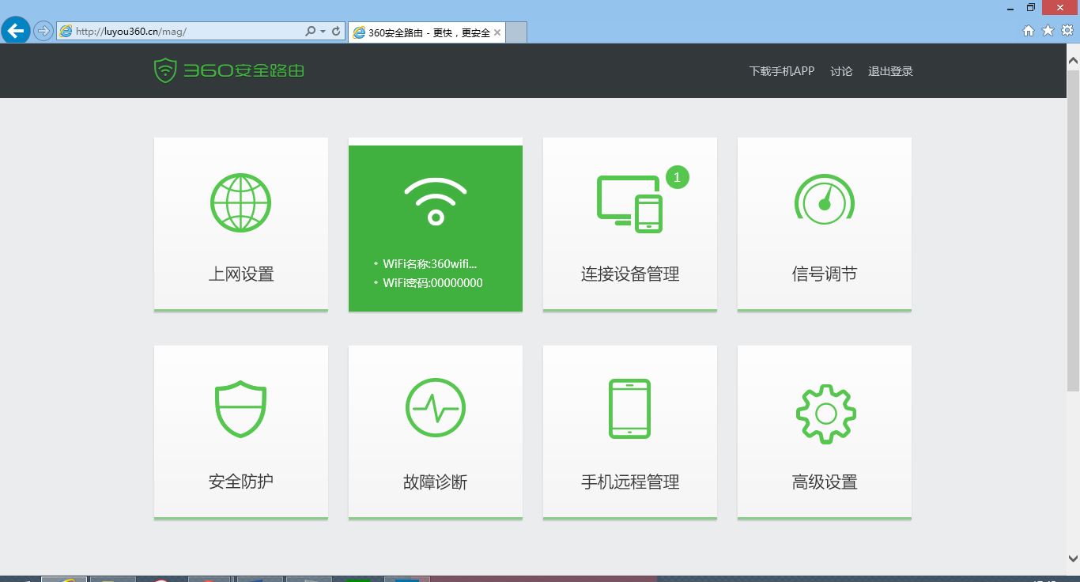Click the connected devices count badge

click(x=678, y=177)
